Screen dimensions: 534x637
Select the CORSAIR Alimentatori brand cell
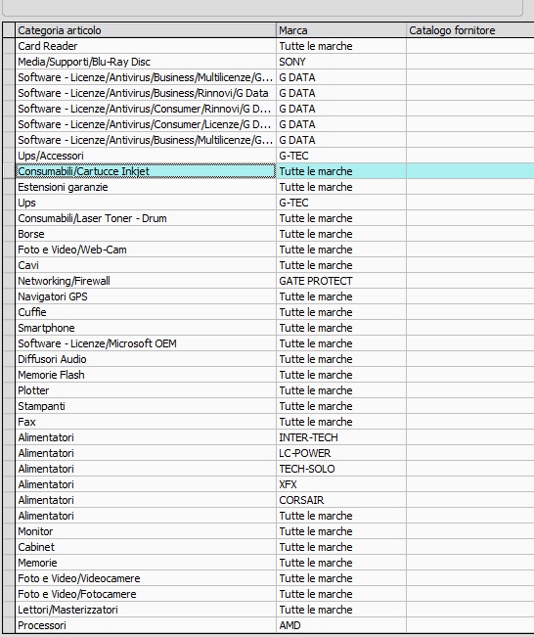[341, 500]
